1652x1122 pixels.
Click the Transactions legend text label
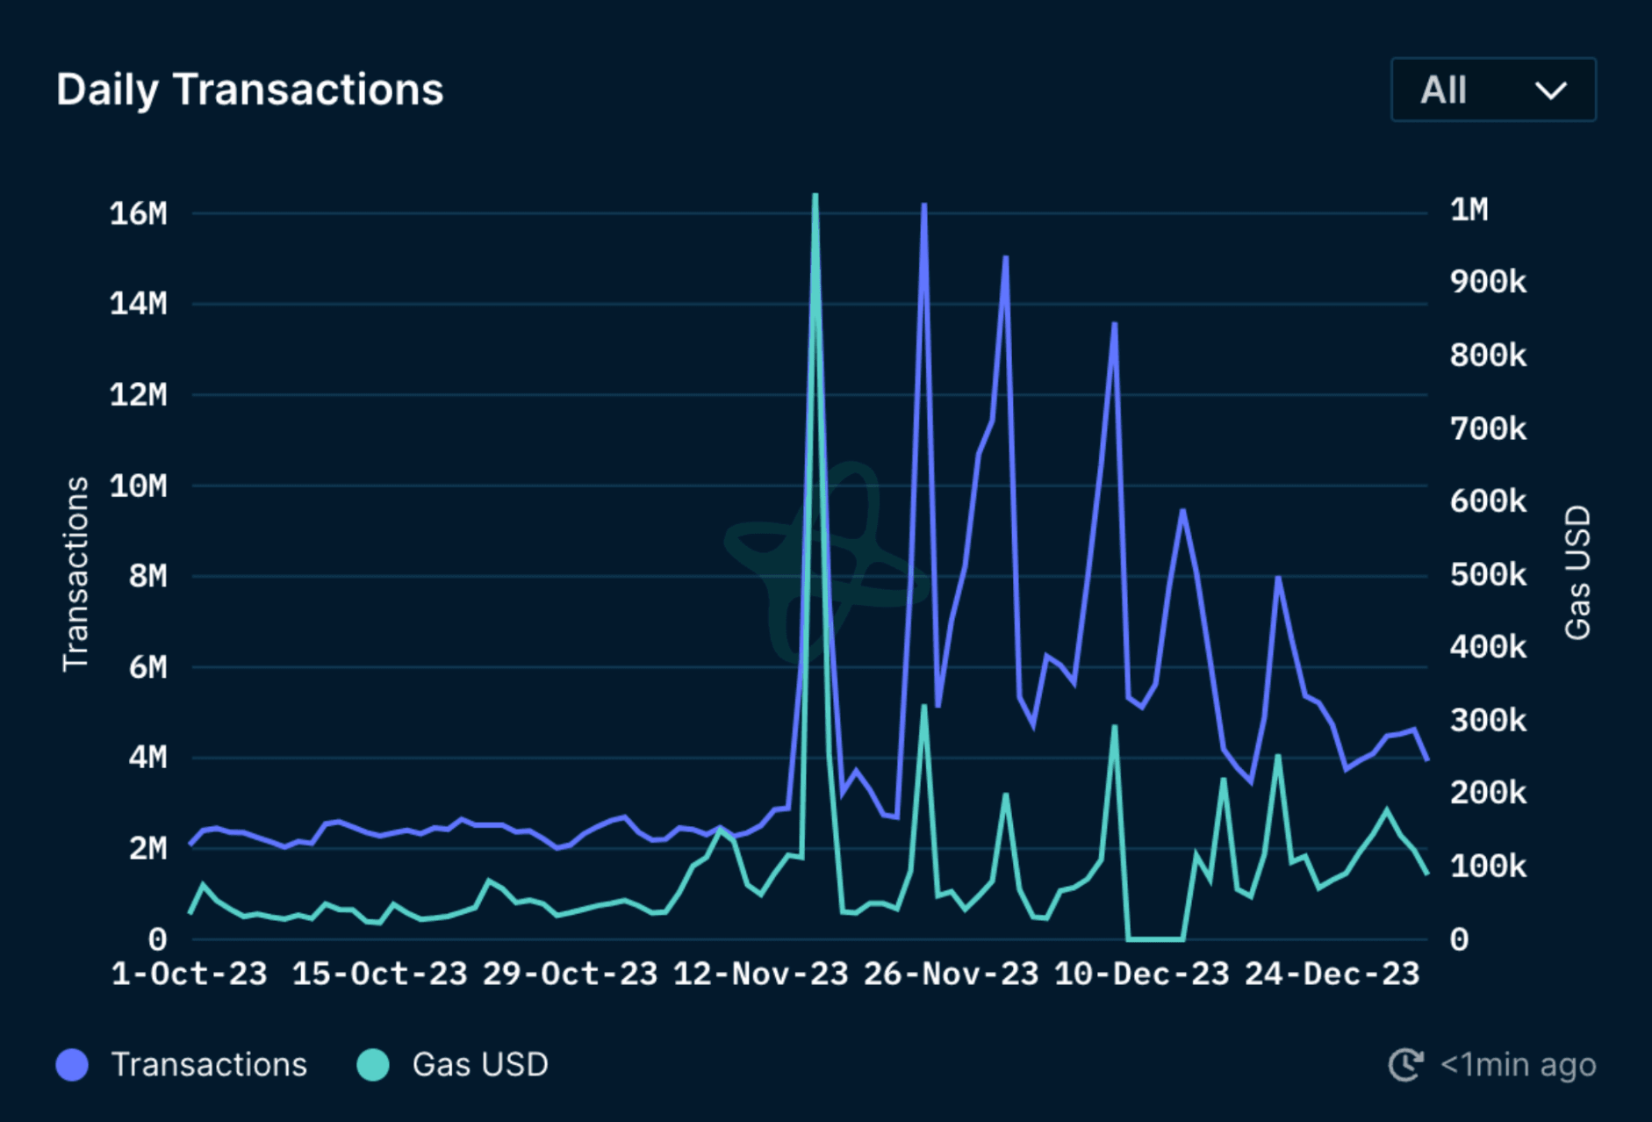209,1064
